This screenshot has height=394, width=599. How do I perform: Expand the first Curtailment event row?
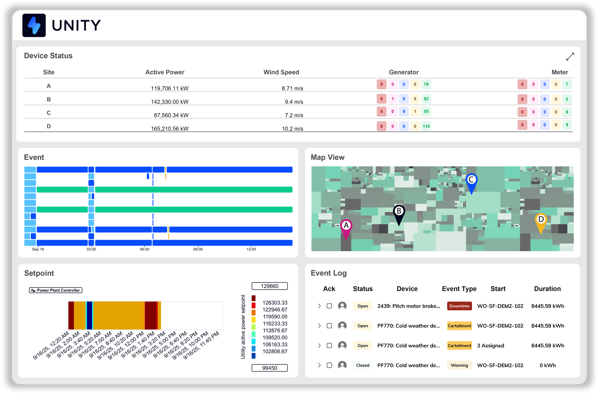click(x=319, y=326)
